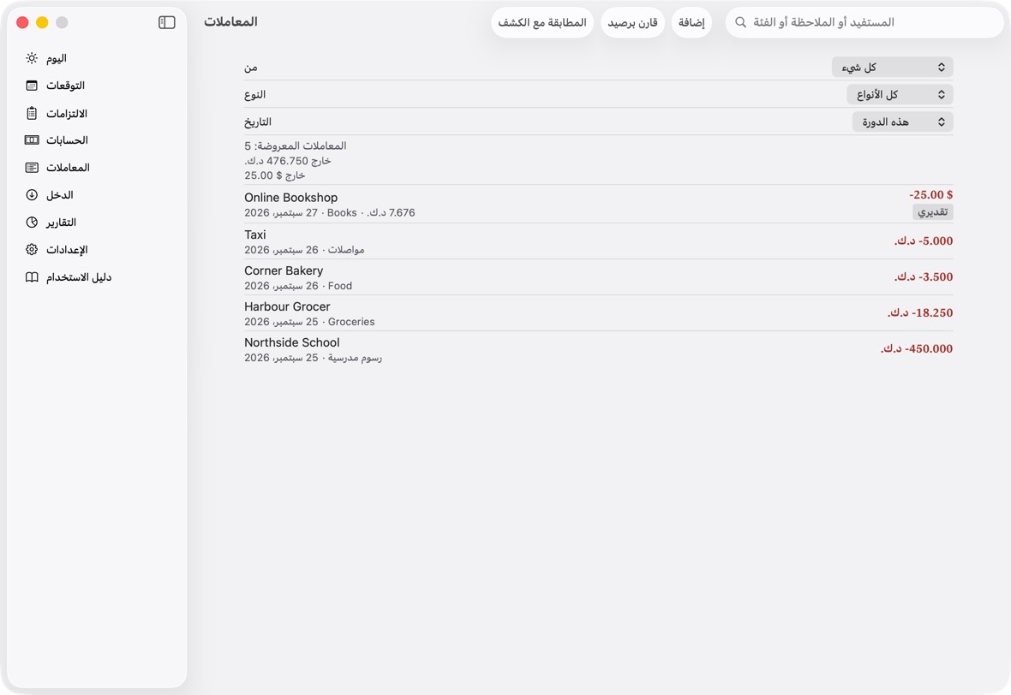Open the Online Bookshop transaction
This screenshot has width=1011, height=695.
point(598,205)
